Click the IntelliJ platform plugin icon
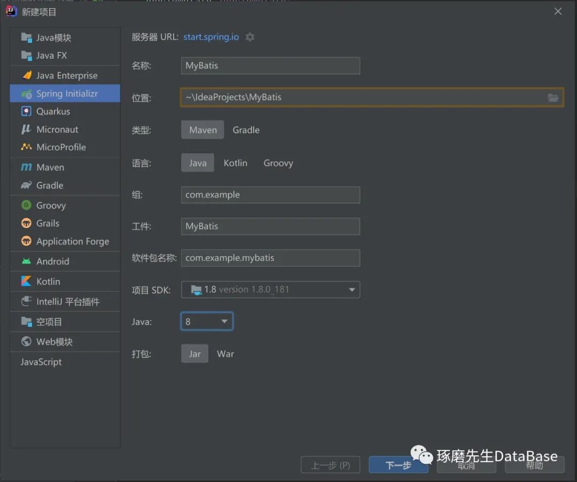577x482 pixels. click(x=27, y=301)
